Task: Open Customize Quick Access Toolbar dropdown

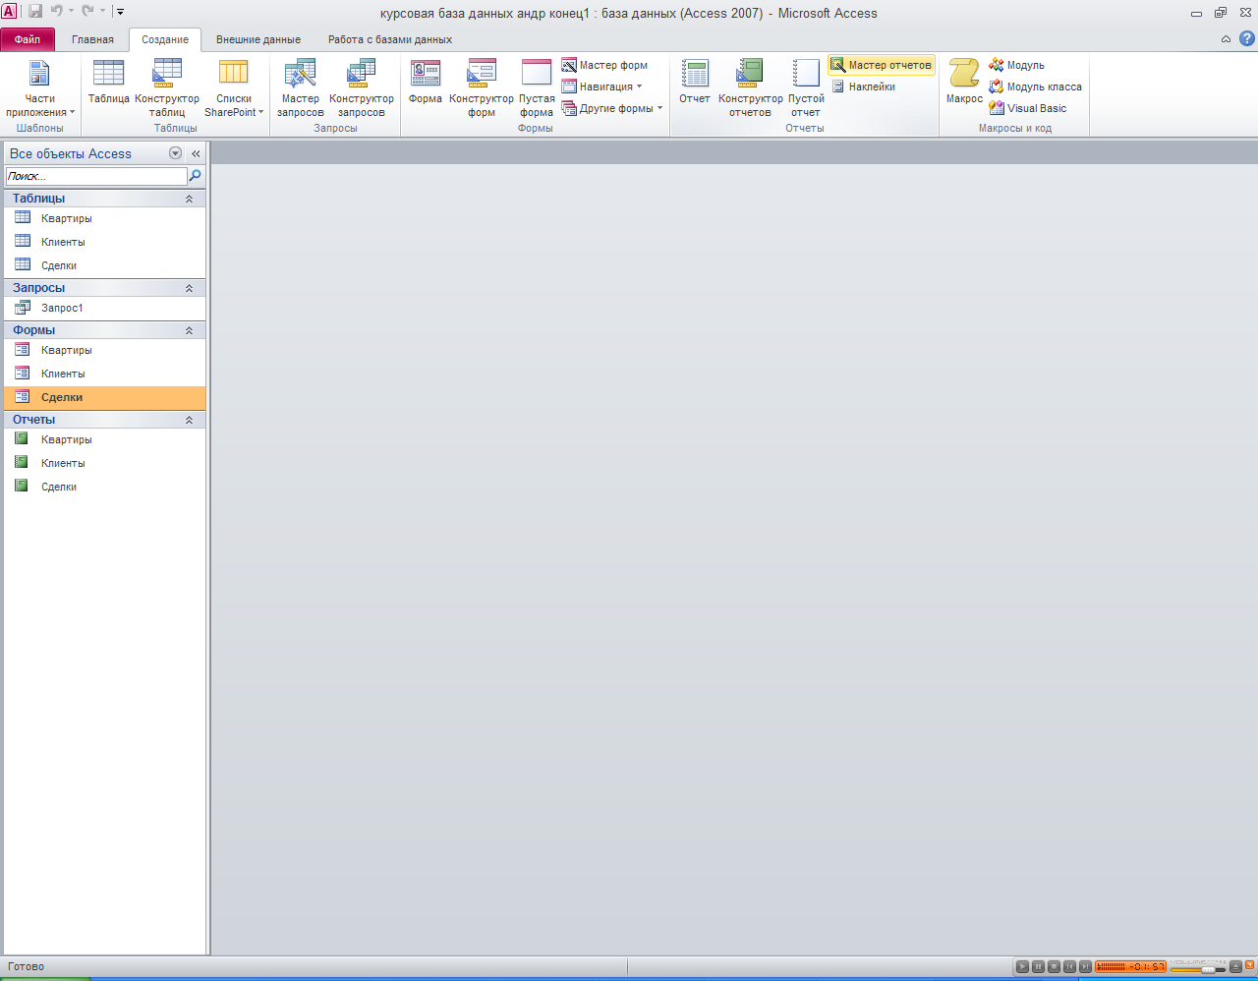Action: [120, 12]
